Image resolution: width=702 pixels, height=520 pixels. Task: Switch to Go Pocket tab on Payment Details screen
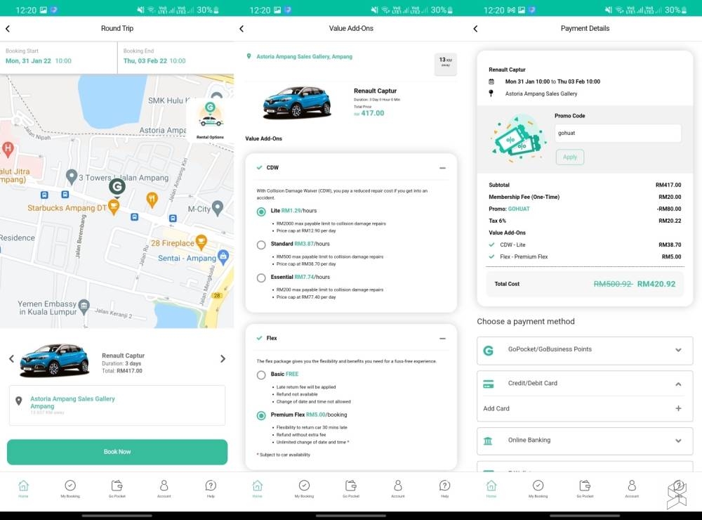tap(585, 488)
